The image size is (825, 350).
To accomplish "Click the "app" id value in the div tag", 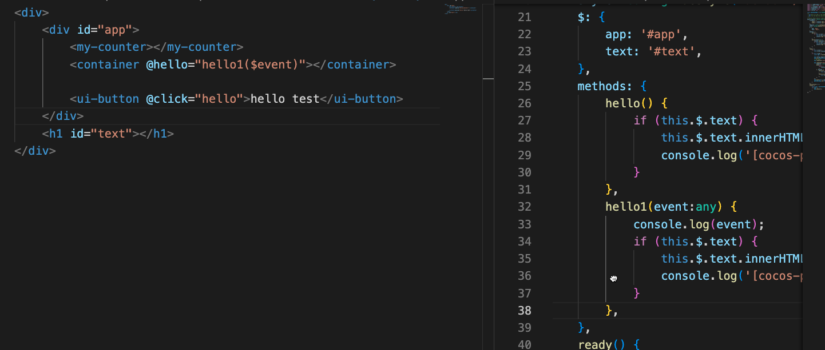I will point(114,30).
